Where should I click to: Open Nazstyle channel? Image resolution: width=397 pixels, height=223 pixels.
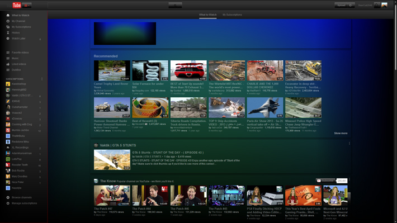tap(16, 188)
